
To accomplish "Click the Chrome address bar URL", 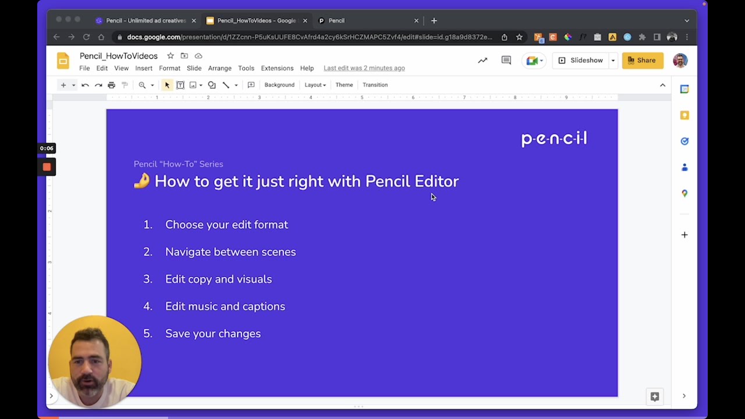I will click(x=309, y=37).
